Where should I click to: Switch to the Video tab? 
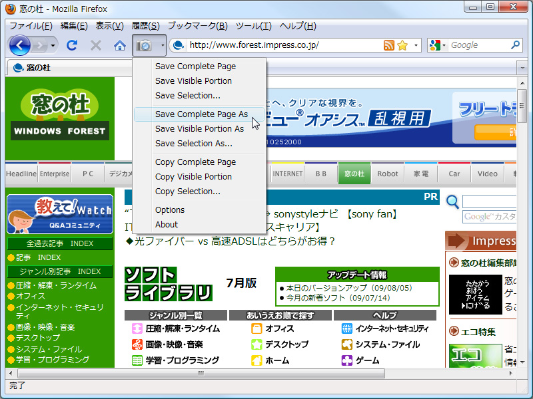tap(487, 174)
